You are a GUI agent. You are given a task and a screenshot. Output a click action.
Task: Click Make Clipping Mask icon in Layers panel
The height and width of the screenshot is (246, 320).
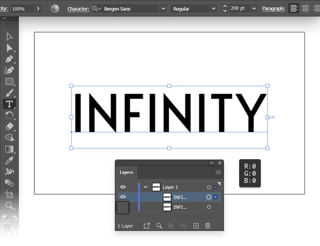point(171,226)
